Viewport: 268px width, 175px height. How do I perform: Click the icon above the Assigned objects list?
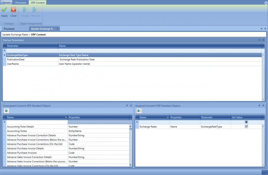[x=139, y=111]
